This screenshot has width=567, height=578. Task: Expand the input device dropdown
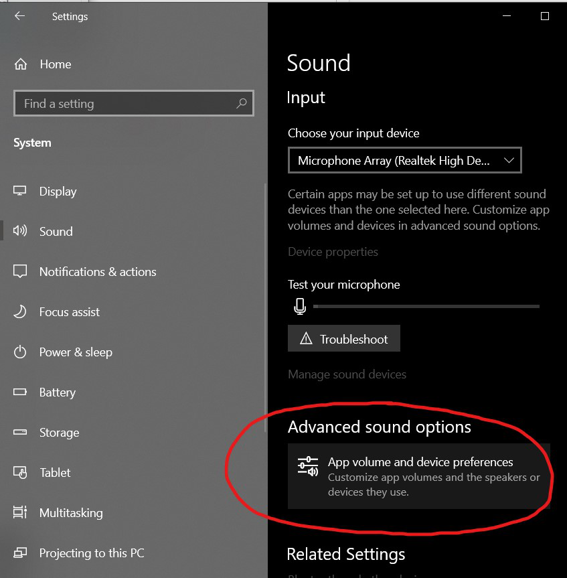point(404,161)
